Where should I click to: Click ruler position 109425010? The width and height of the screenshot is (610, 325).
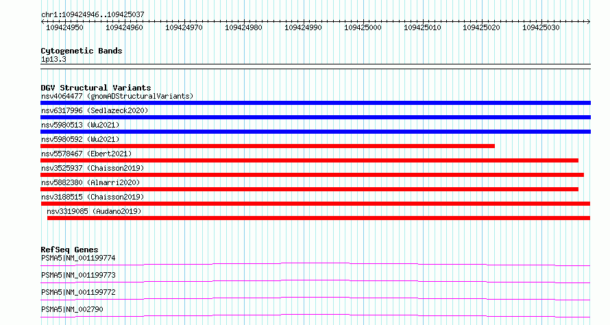422,27
